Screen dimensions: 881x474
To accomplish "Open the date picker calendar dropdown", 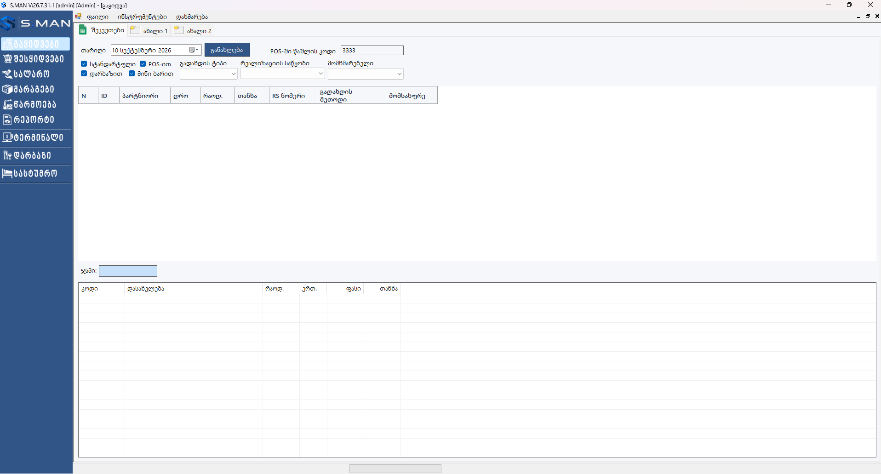I will click(x=195, y=50).
